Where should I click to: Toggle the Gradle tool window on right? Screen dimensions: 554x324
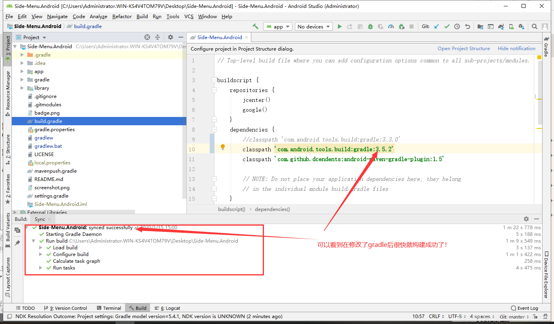pos(546,47)
